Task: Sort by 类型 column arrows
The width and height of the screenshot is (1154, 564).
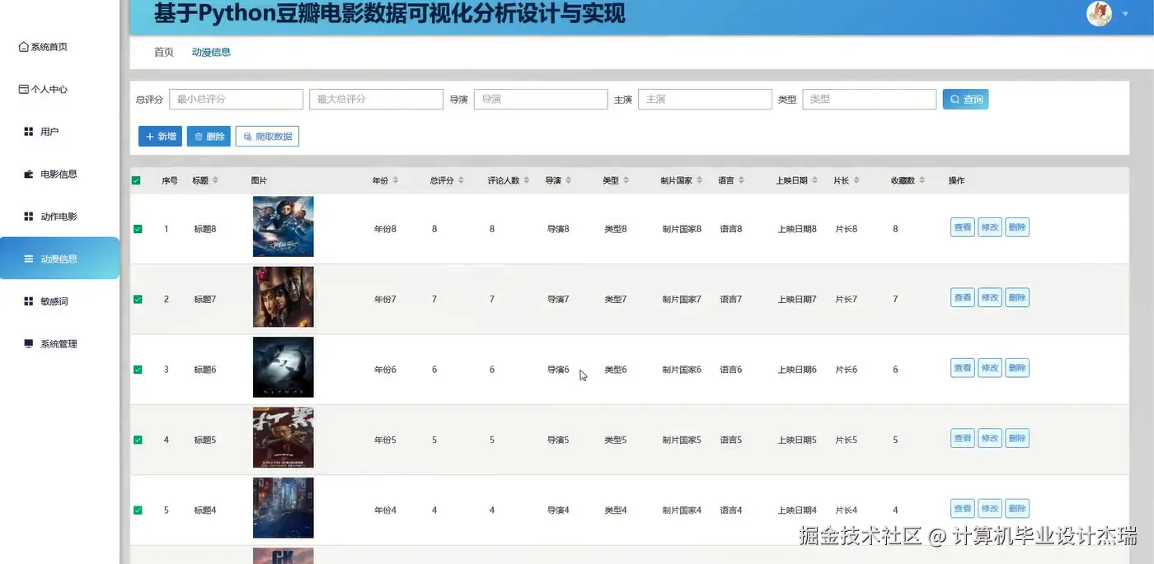Action: pyautogui.click(x=626, y=180)
